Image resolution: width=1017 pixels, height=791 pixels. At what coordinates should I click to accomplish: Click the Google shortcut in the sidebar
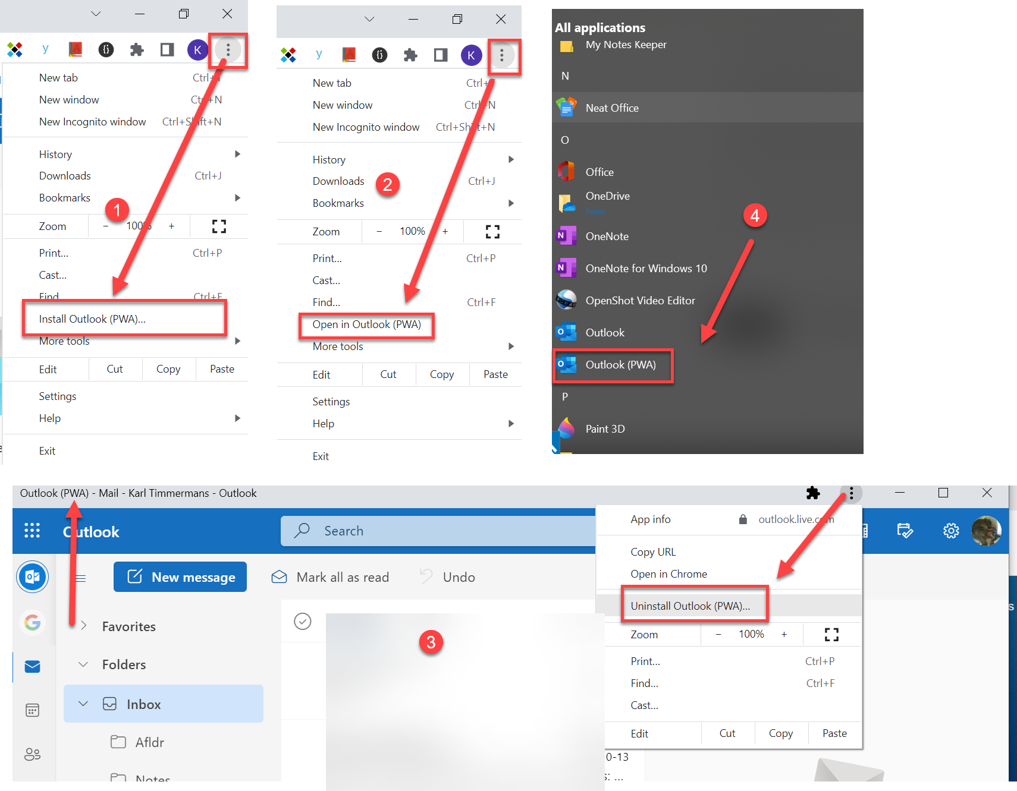[32, 622]
